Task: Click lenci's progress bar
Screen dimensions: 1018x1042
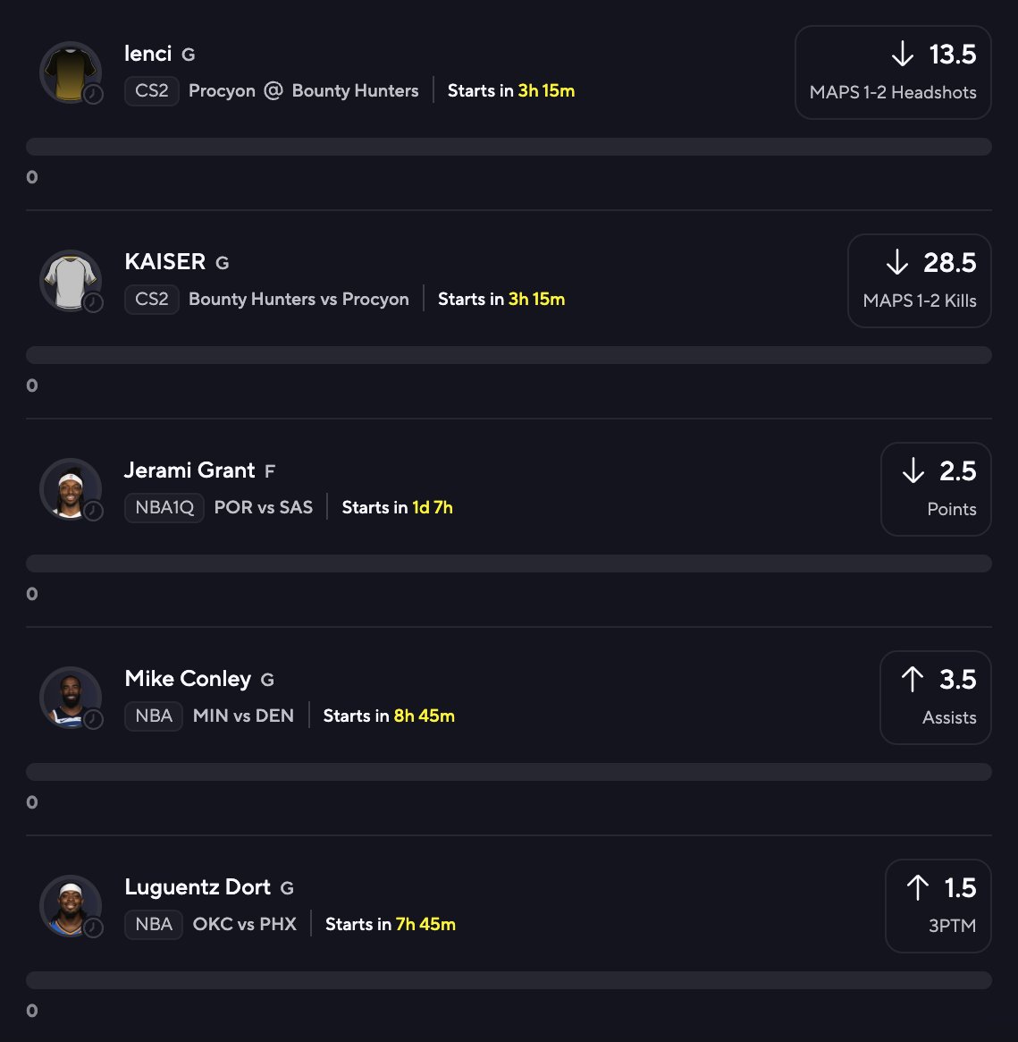Action: click(x=509, y=147)
